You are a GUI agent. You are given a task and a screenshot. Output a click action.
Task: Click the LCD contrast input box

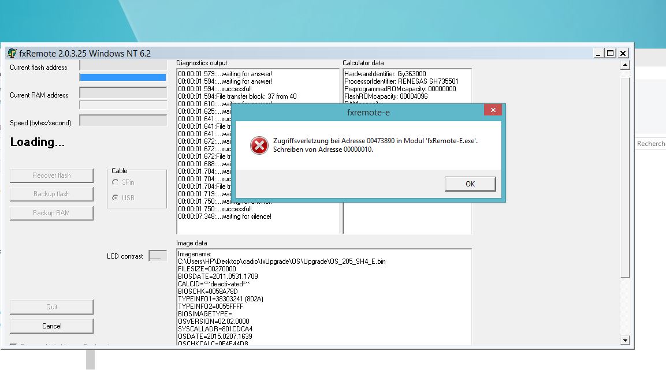(x=158, y=256)
